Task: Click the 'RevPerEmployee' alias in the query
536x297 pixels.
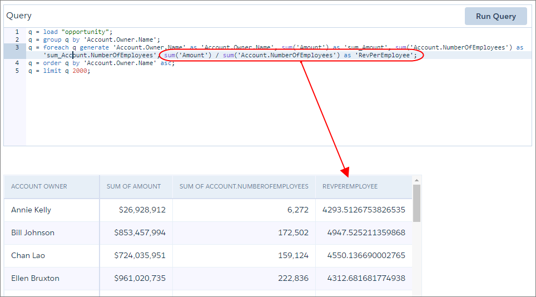Action: point(384,56)
